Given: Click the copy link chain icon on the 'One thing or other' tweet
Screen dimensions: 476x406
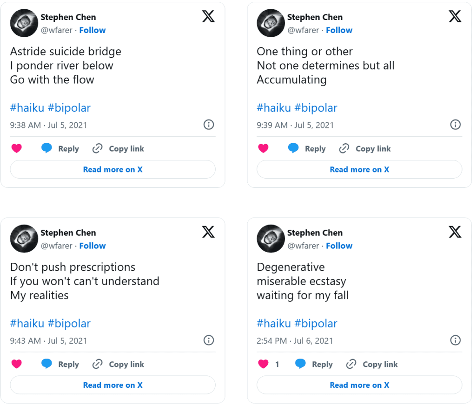Looking at the screenshot, I should coord(344,149).
